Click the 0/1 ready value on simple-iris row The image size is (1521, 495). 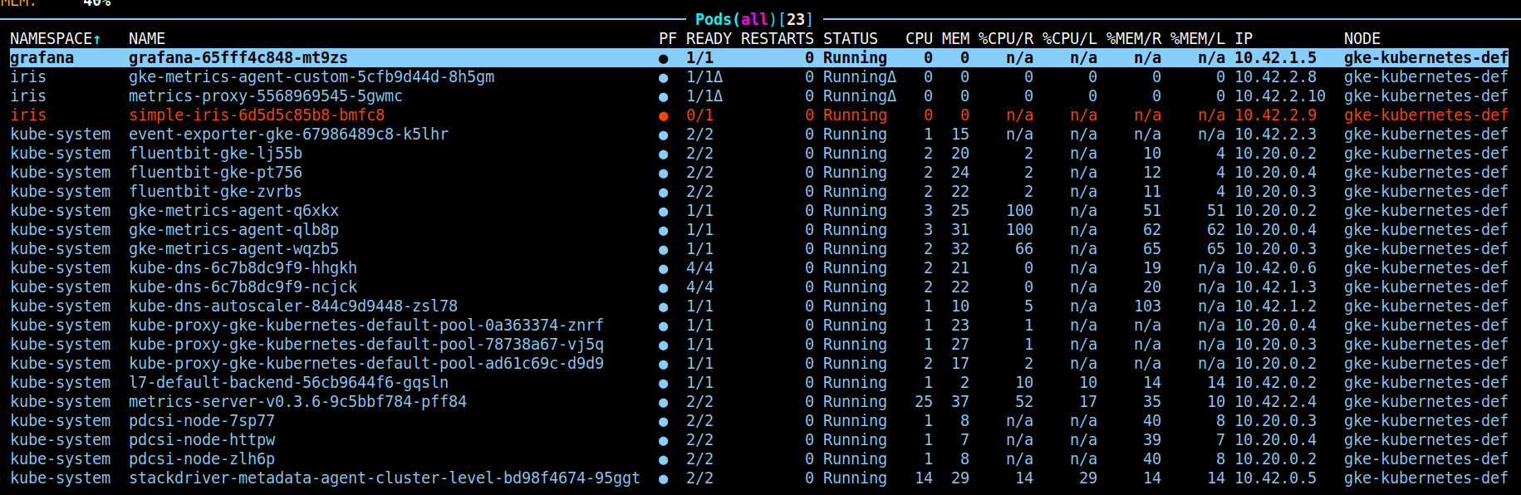click(x=699, y=115)
